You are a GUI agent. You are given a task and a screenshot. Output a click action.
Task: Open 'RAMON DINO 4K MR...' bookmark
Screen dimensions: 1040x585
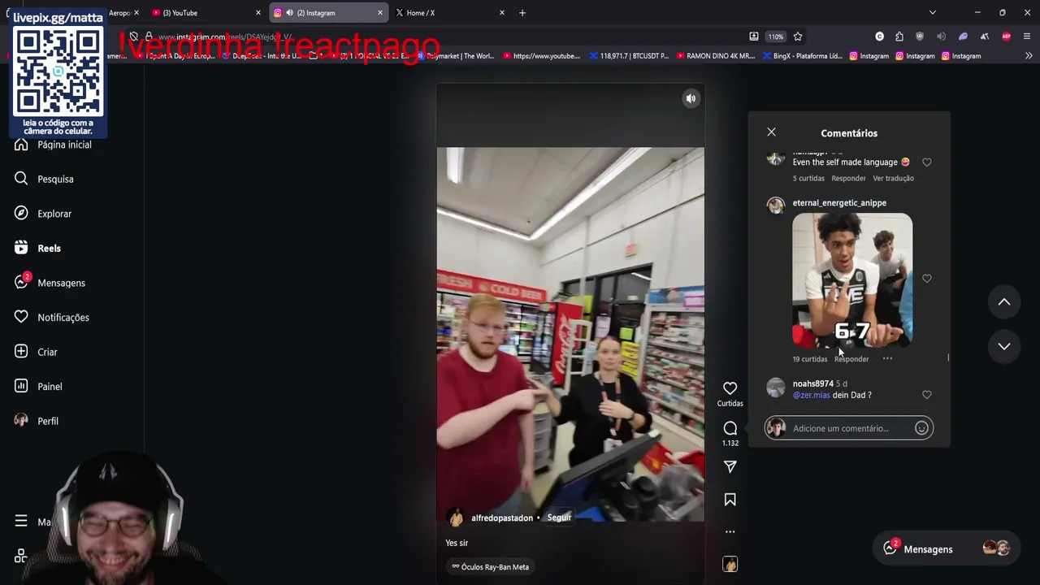715,56
